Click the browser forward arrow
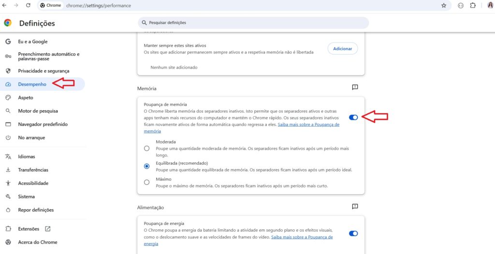The height and width of the screenshot is (254, 495). click(16, 5)
